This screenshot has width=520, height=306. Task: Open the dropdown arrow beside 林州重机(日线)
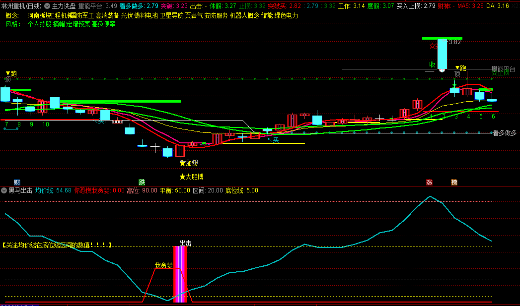pyautogui.click(x=47, y=6)
